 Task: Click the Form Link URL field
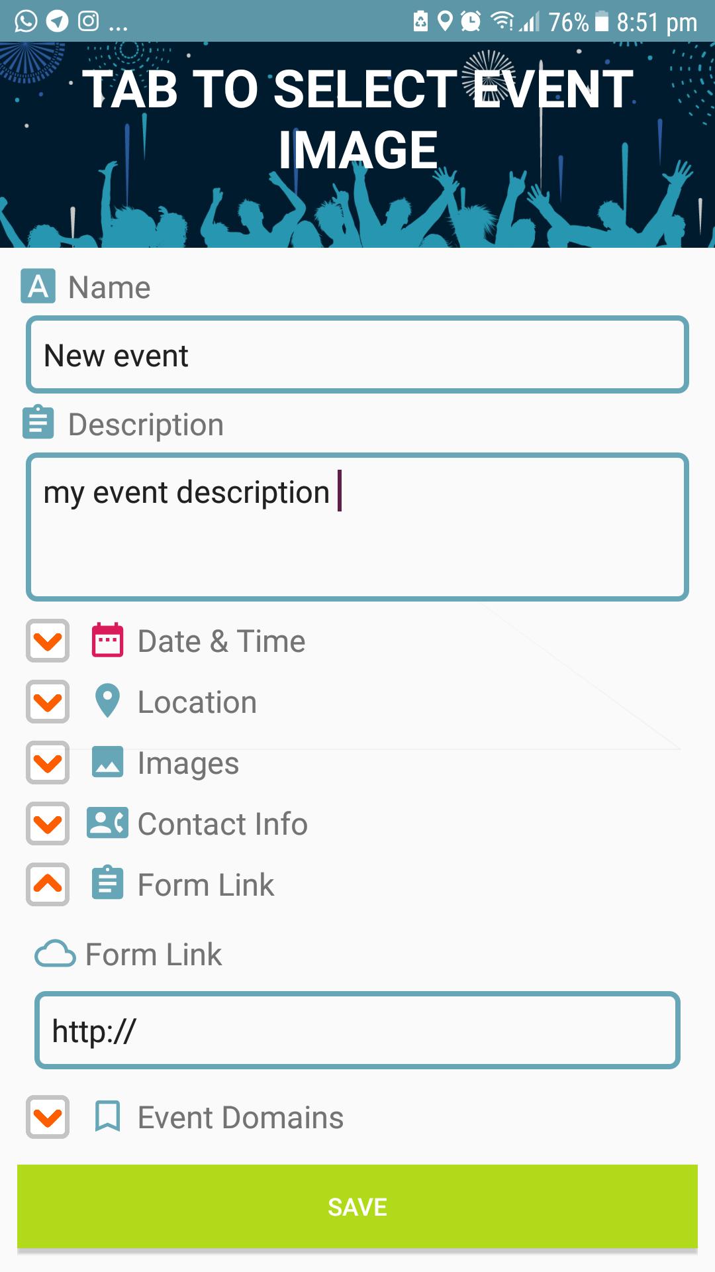click(358, 1030)
